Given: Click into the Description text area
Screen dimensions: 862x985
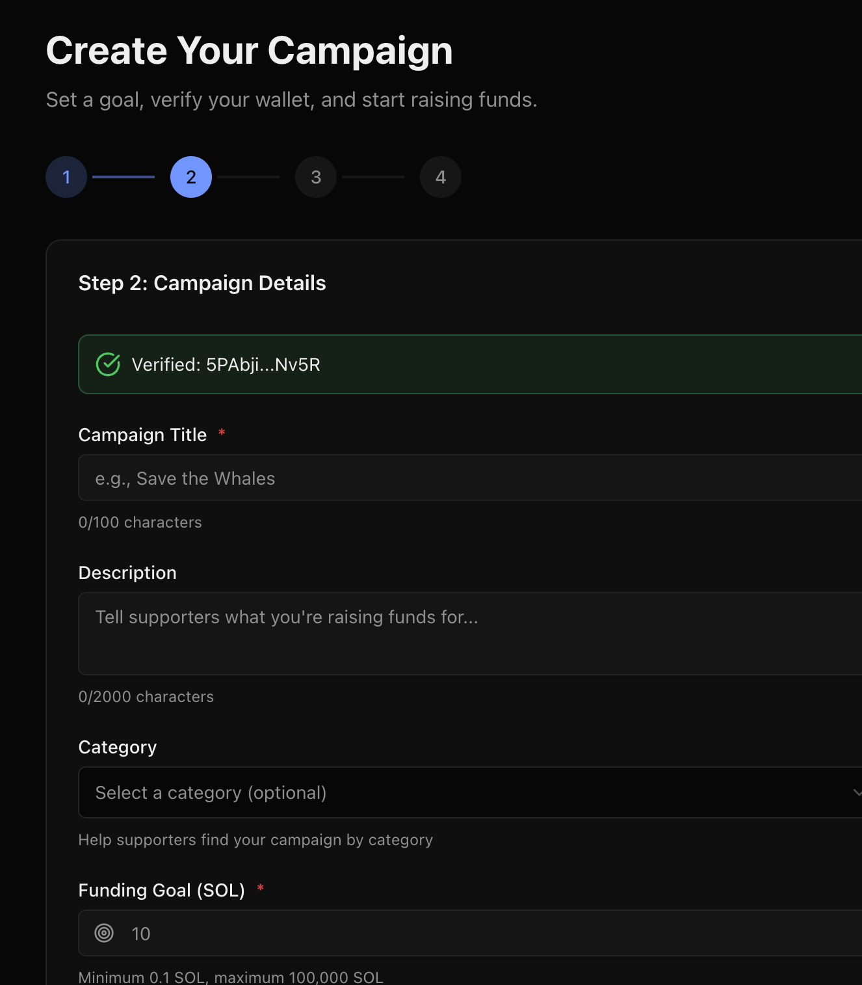Looking at the screenshot, I should point(455,634).
